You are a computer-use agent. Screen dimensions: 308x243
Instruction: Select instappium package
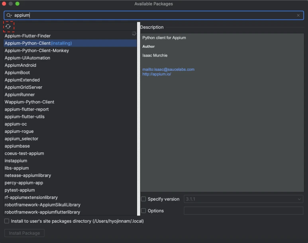tap(70, 161)
